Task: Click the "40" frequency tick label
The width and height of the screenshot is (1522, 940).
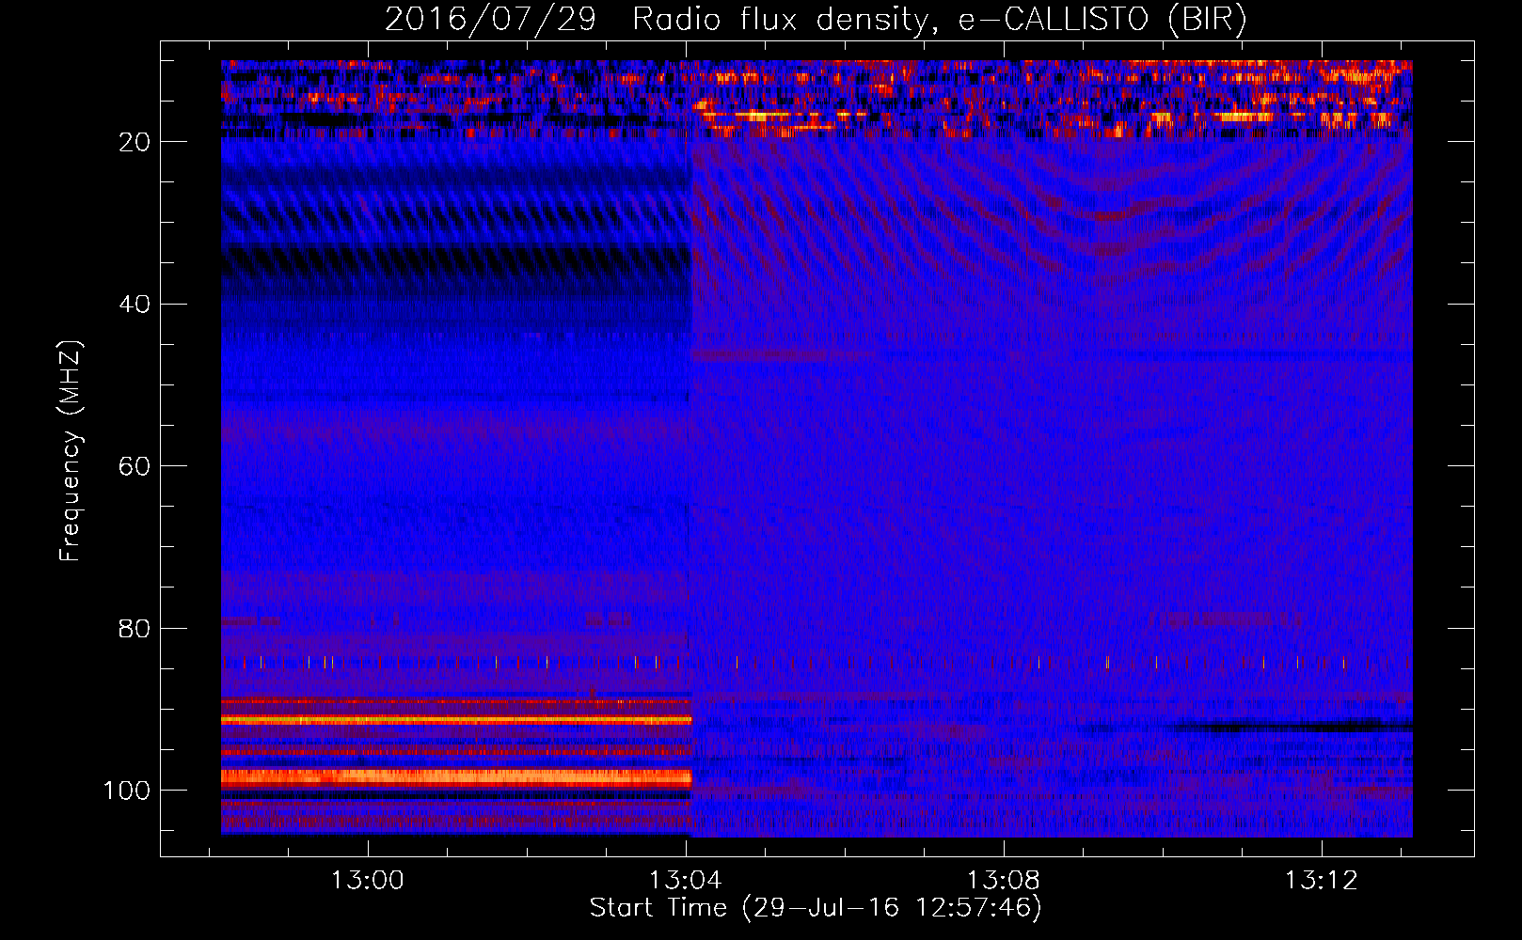Action: click(135, 305)
